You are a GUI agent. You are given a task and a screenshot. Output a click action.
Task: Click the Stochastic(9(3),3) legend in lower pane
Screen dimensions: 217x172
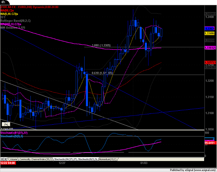12,136
